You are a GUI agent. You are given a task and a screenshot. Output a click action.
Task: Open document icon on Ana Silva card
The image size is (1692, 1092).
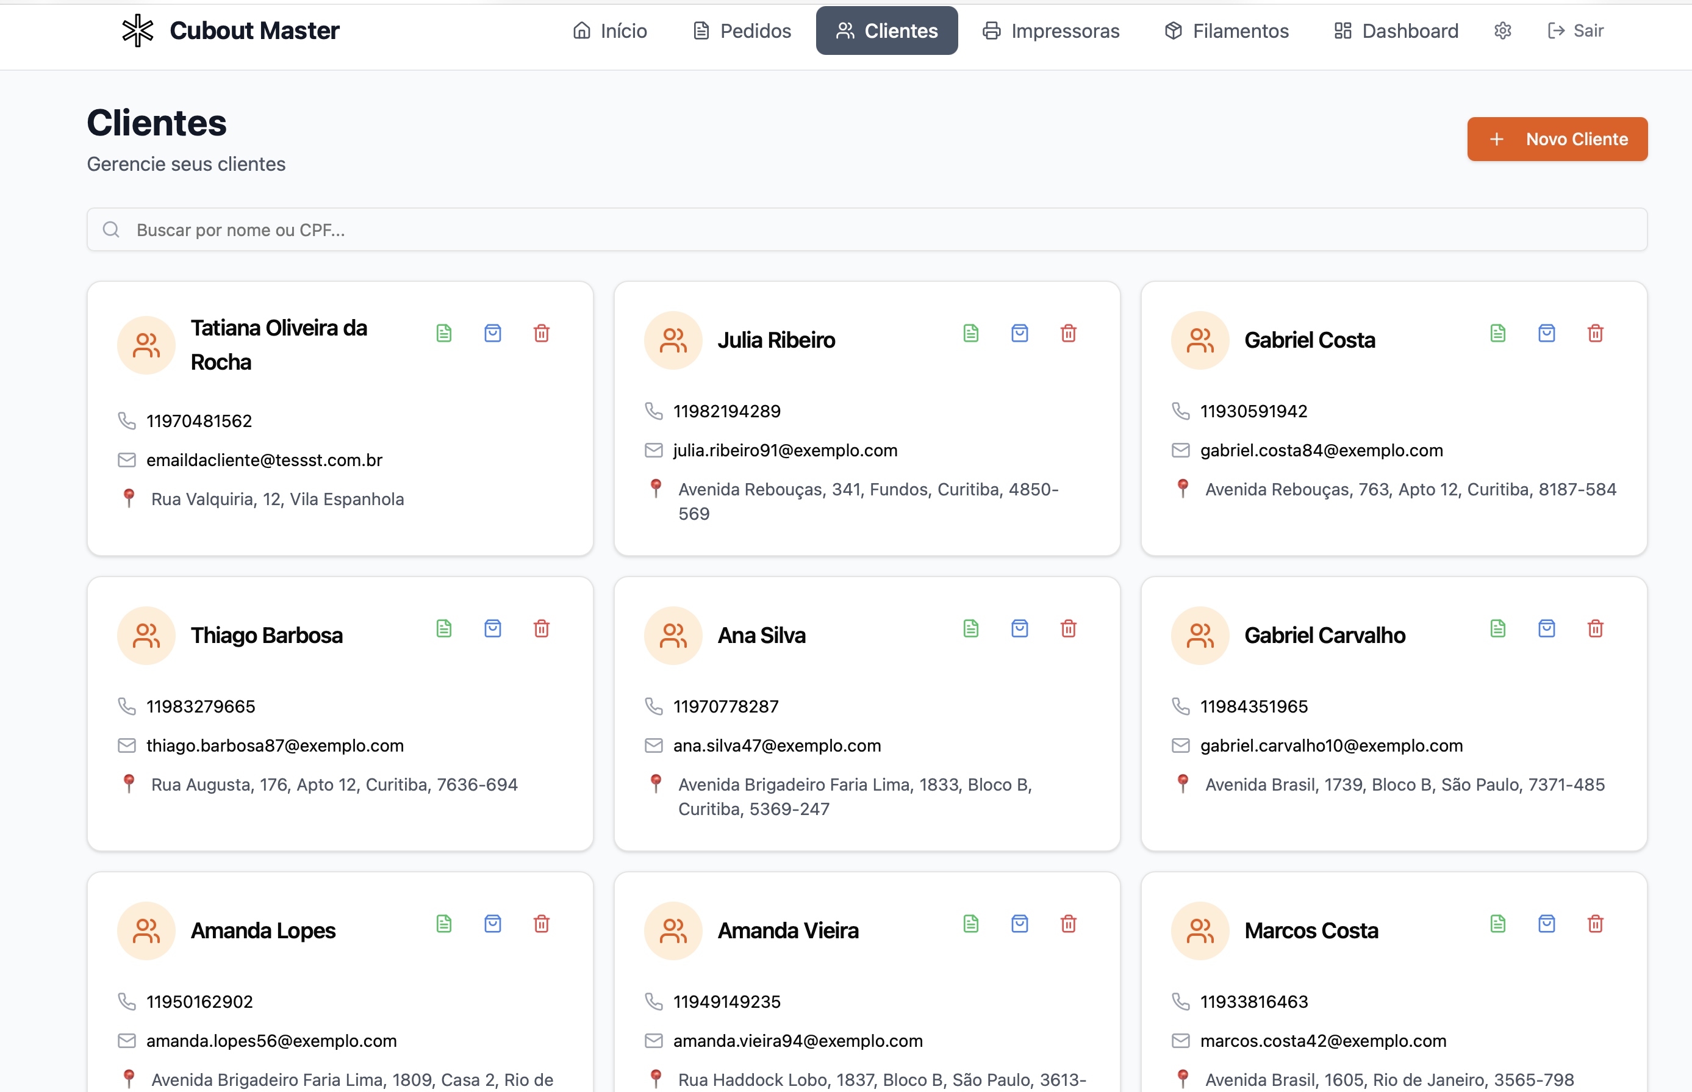(x=971, y=628)
